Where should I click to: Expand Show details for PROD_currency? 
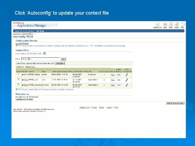click(25, 85)
